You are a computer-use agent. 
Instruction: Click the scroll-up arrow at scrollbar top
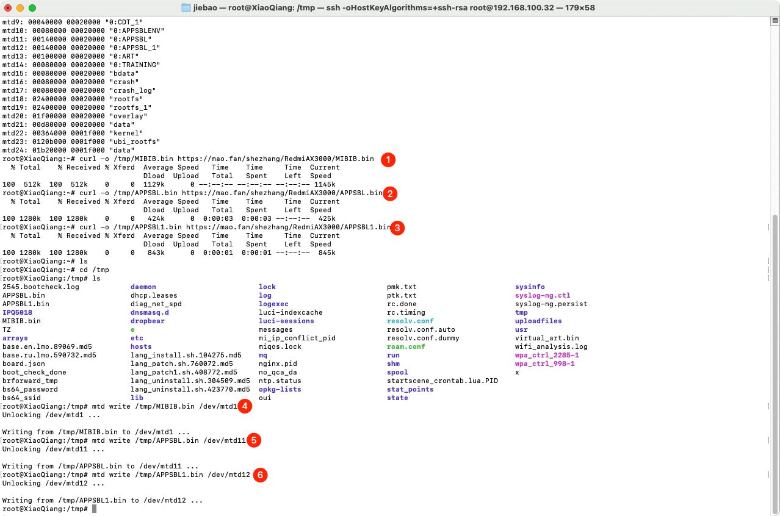775,21
